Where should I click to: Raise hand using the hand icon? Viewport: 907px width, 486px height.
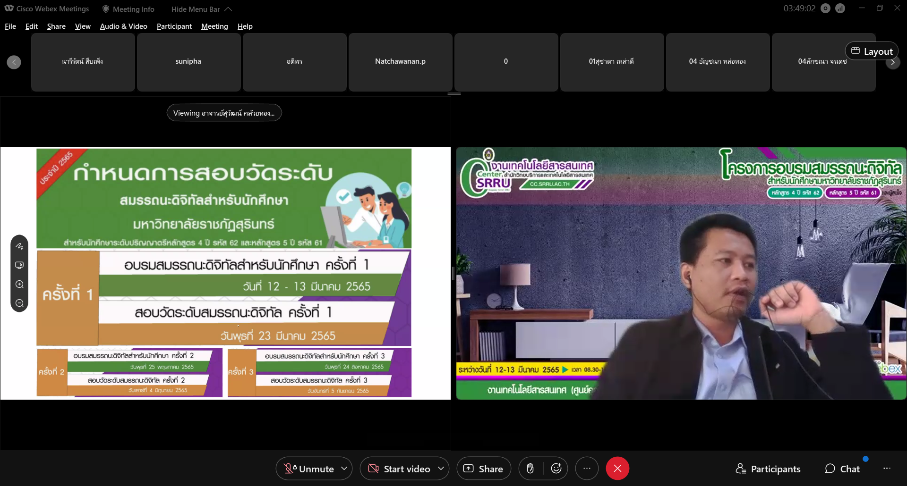point(531,469)
